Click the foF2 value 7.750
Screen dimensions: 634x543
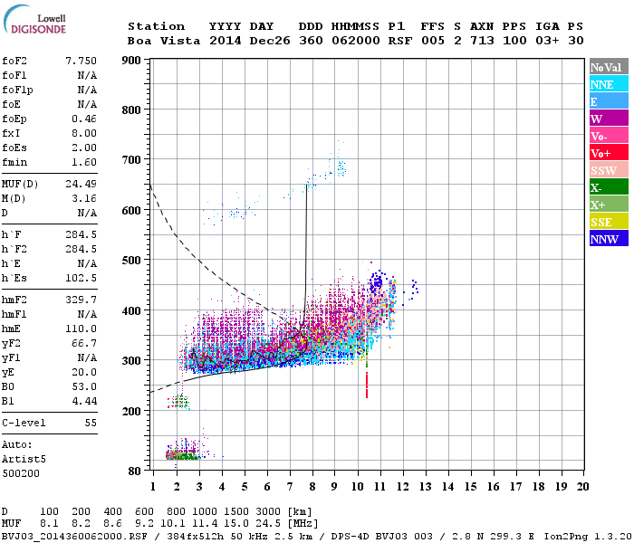[81, 61]
